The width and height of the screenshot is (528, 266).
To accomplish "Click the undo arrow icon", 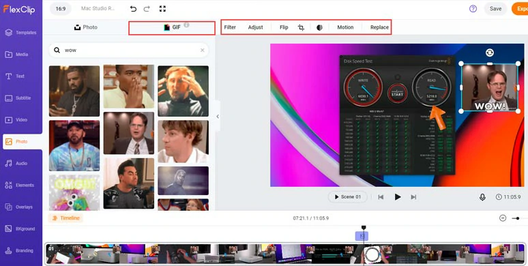I will tap(133, 9).
